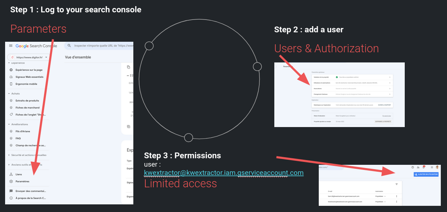Open the user management icon in the top bar
The height and width of the screenshot is (212, 447).
(x=418, y=167)
